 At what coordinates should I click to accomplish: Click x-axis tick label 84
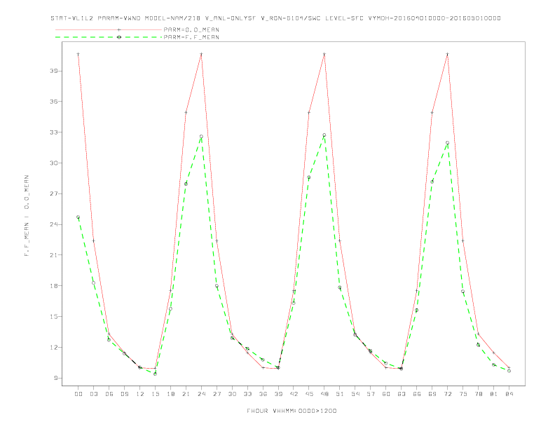pyautogui.click(x=509, y=394)
